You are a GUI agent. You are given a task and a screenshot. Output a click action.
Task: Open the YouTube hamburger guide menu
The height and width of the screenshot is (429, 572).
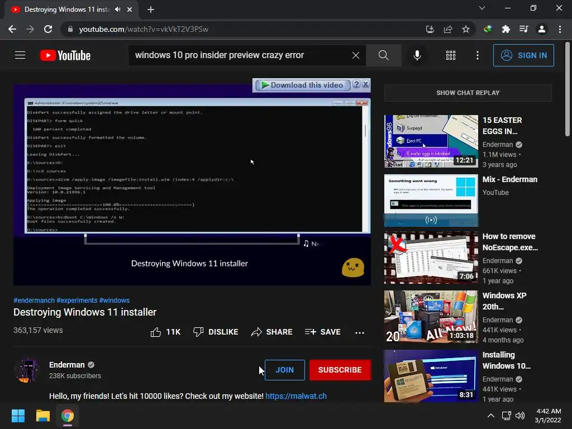click(20, 55)
